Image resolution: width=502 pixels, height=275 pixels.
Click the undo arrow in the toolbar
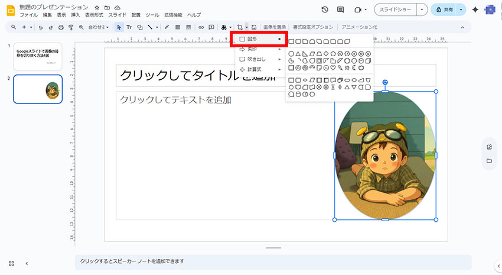point(40,27)
